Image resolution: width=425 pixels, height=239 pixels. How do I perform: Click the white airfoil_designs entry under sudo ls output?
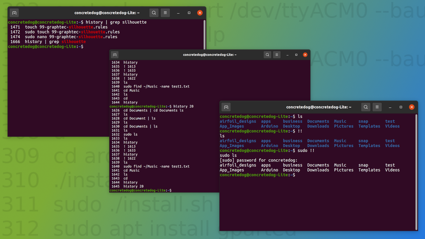coord(238,165)
